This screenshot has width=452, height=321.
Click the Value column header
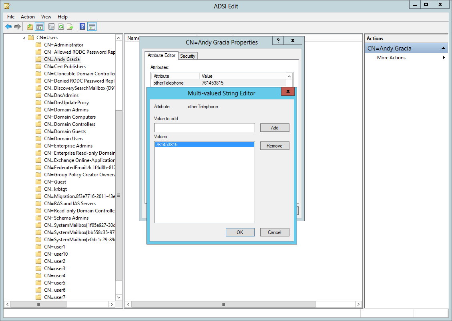[243, 76]
